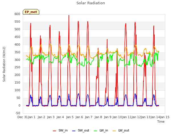Click the 350 y-axis tick label
182x136 pixels.
coord(17,52)
